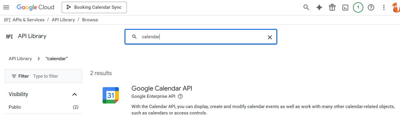Click the top bar search magnifier icon
400x120 pixels.
click(x=306, y=8)
